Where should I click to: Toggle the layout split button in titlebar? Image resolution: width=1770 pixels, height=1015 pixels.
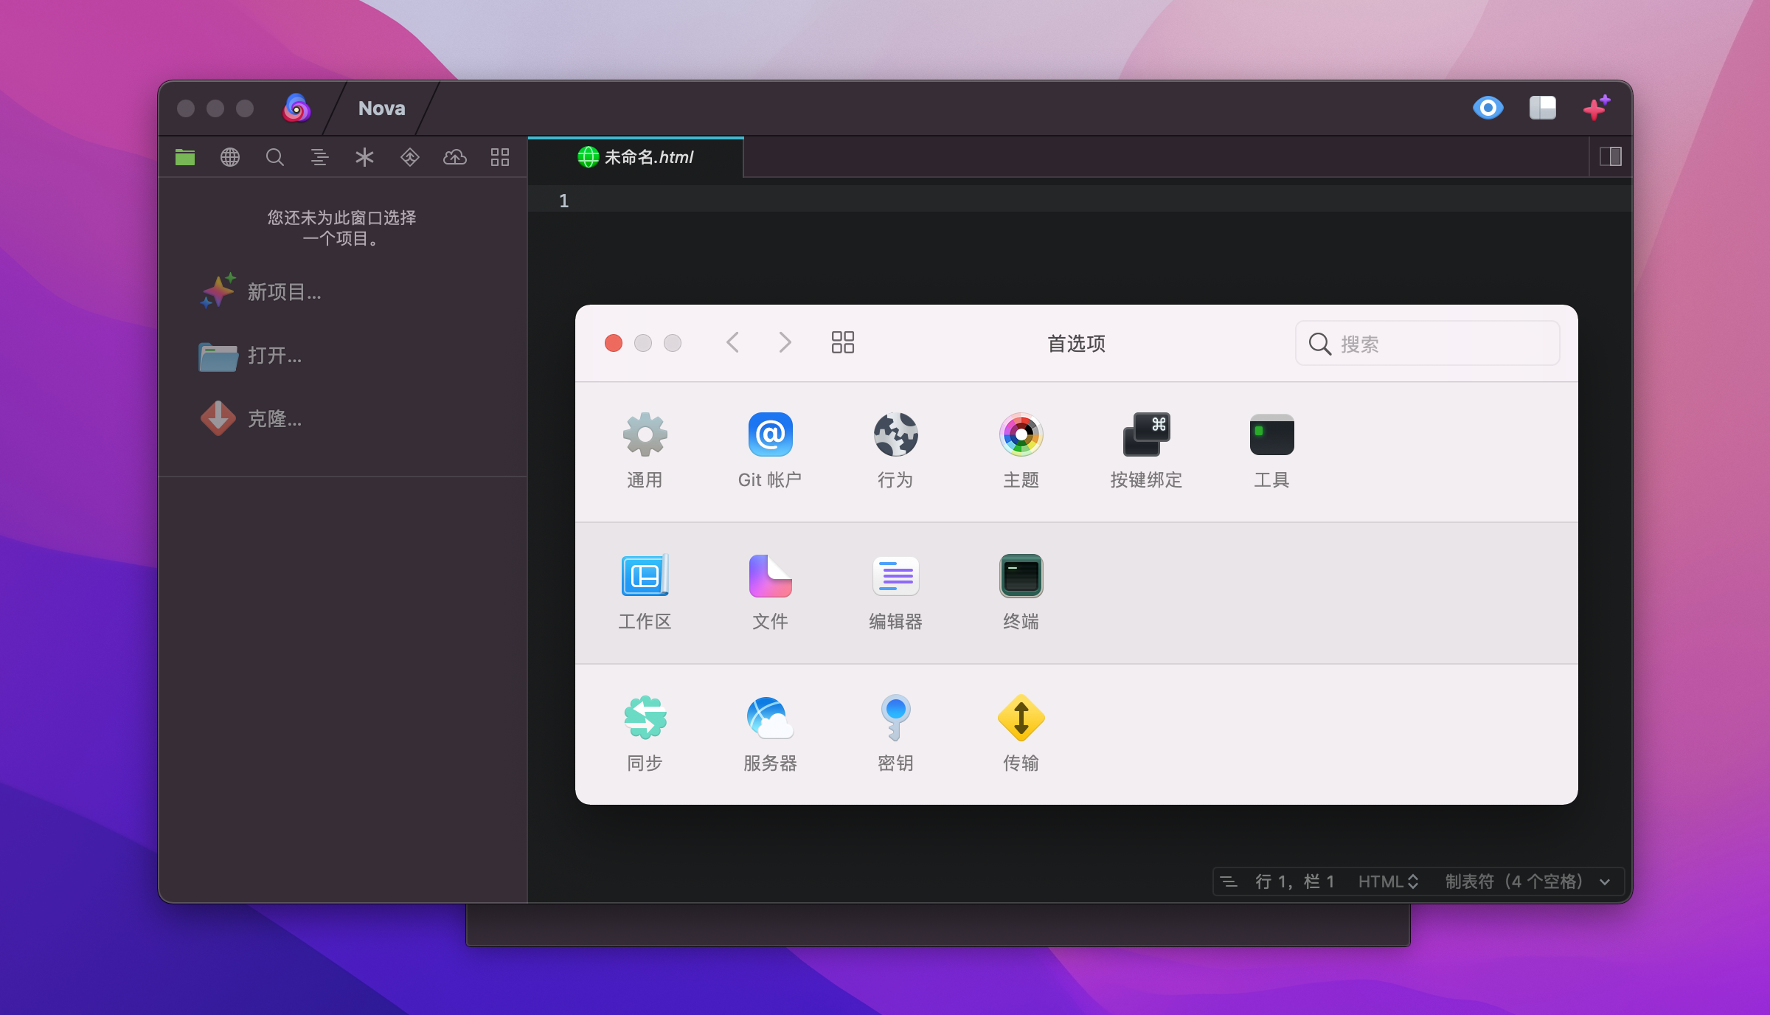(x=1542, y=108)
